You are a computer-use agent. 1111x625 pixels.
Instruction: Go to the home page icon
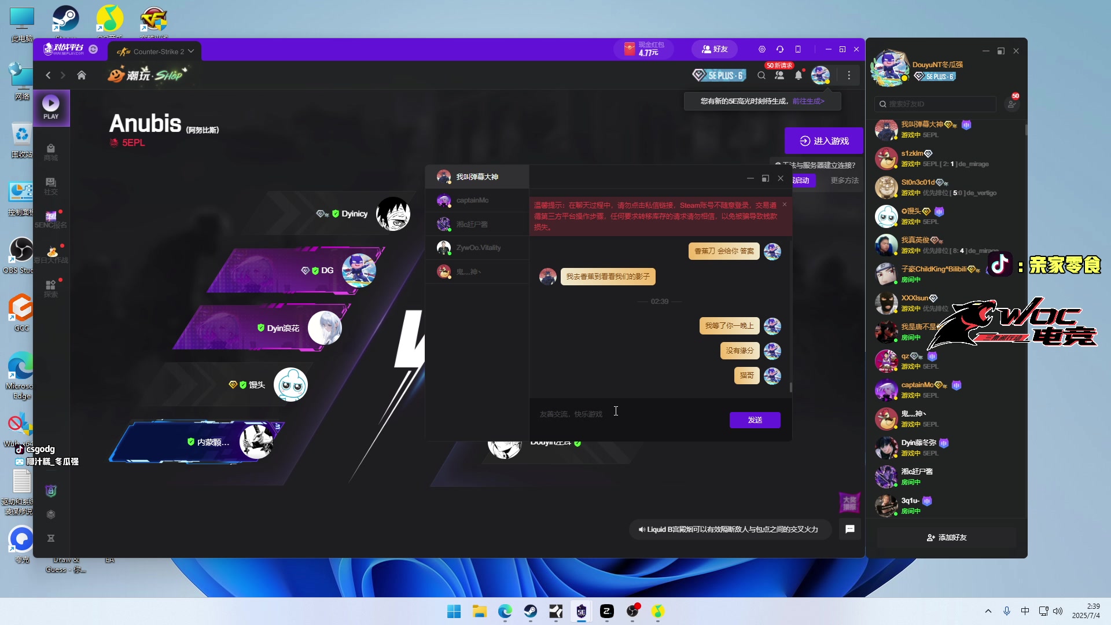pos(82,75)
